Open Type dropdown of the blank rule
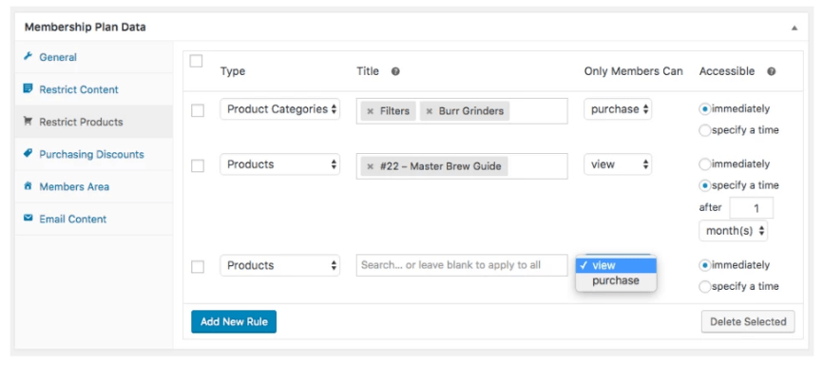The height and width of the screenshot is (366, 823). [x=279, y=265]
